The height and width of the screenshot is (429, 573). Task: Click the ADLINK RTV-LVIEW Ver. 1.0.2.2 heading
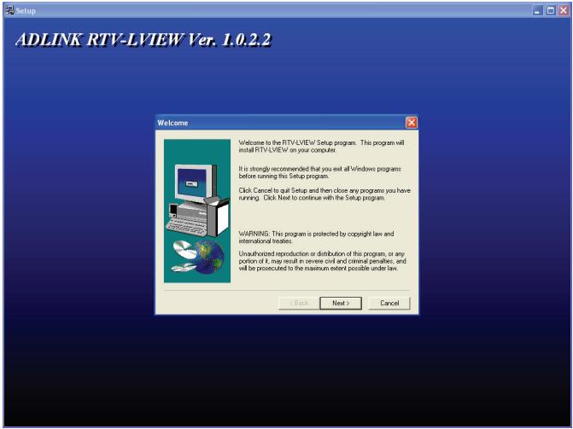coord(143,39)
